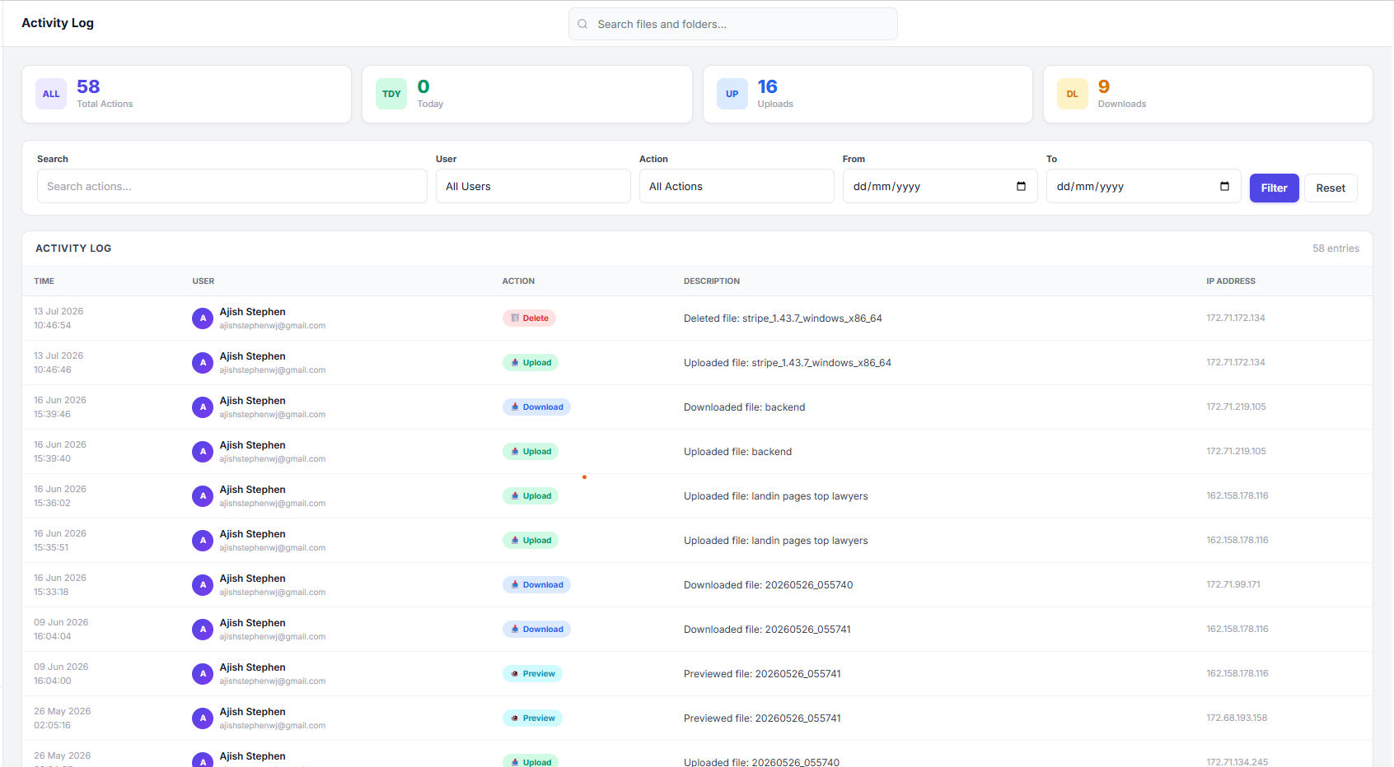Click the Activity Log page title

click(58, 23)
